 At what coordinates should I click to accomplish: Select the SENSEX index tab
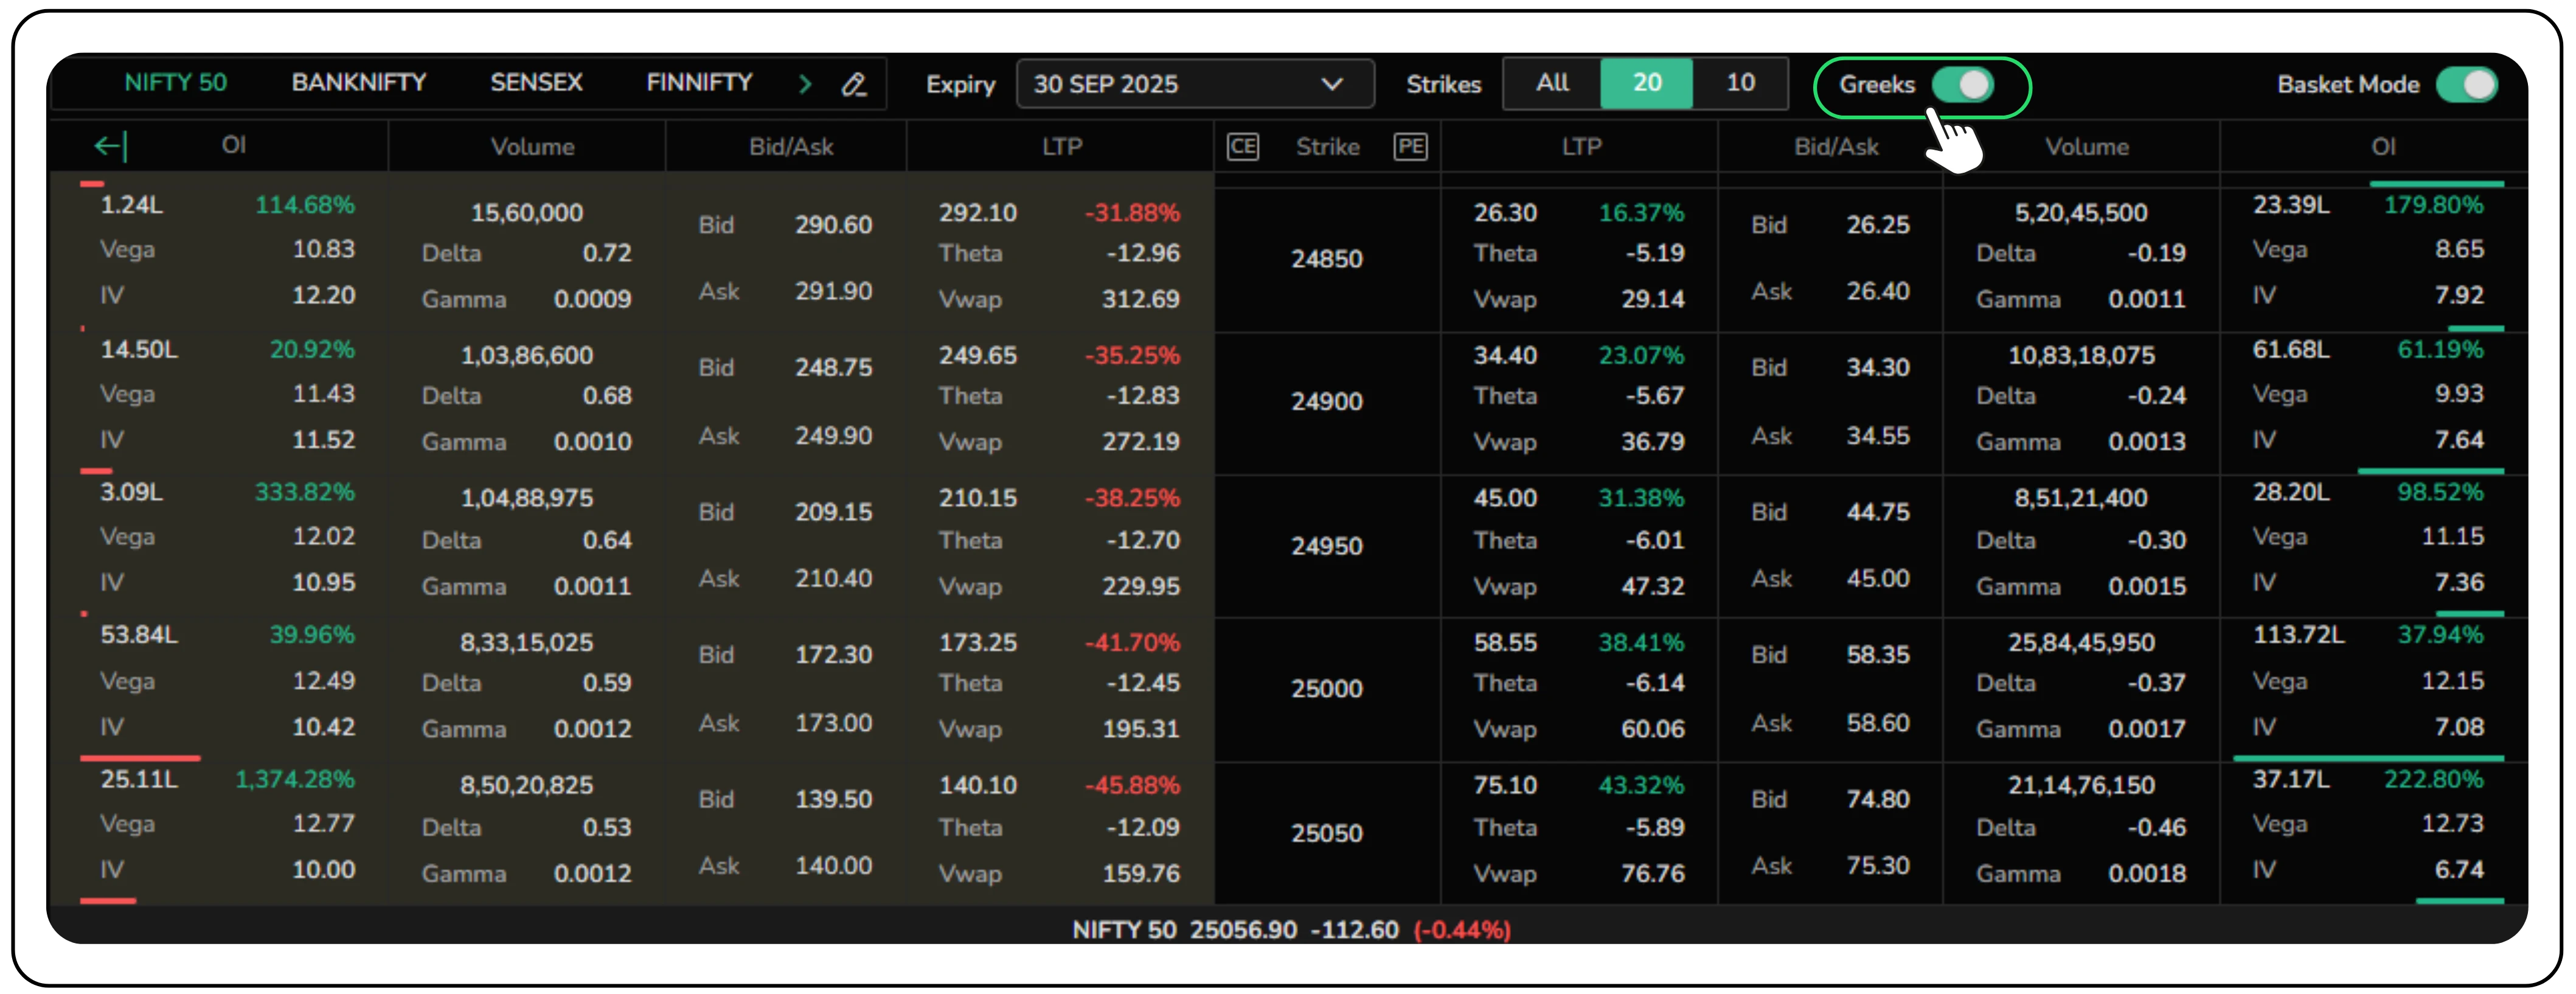(x=536, y=83)
